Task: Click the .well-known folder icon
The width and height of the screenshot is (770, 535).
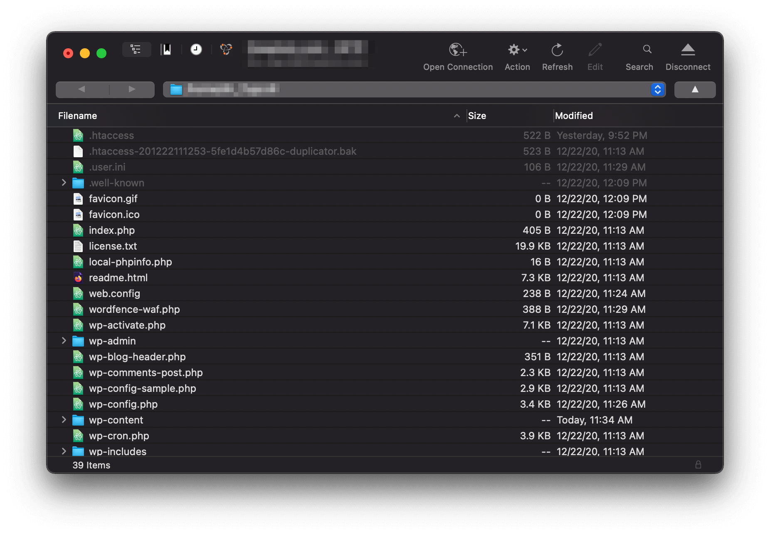Action: pyautogui.click(x=78, y=183)
